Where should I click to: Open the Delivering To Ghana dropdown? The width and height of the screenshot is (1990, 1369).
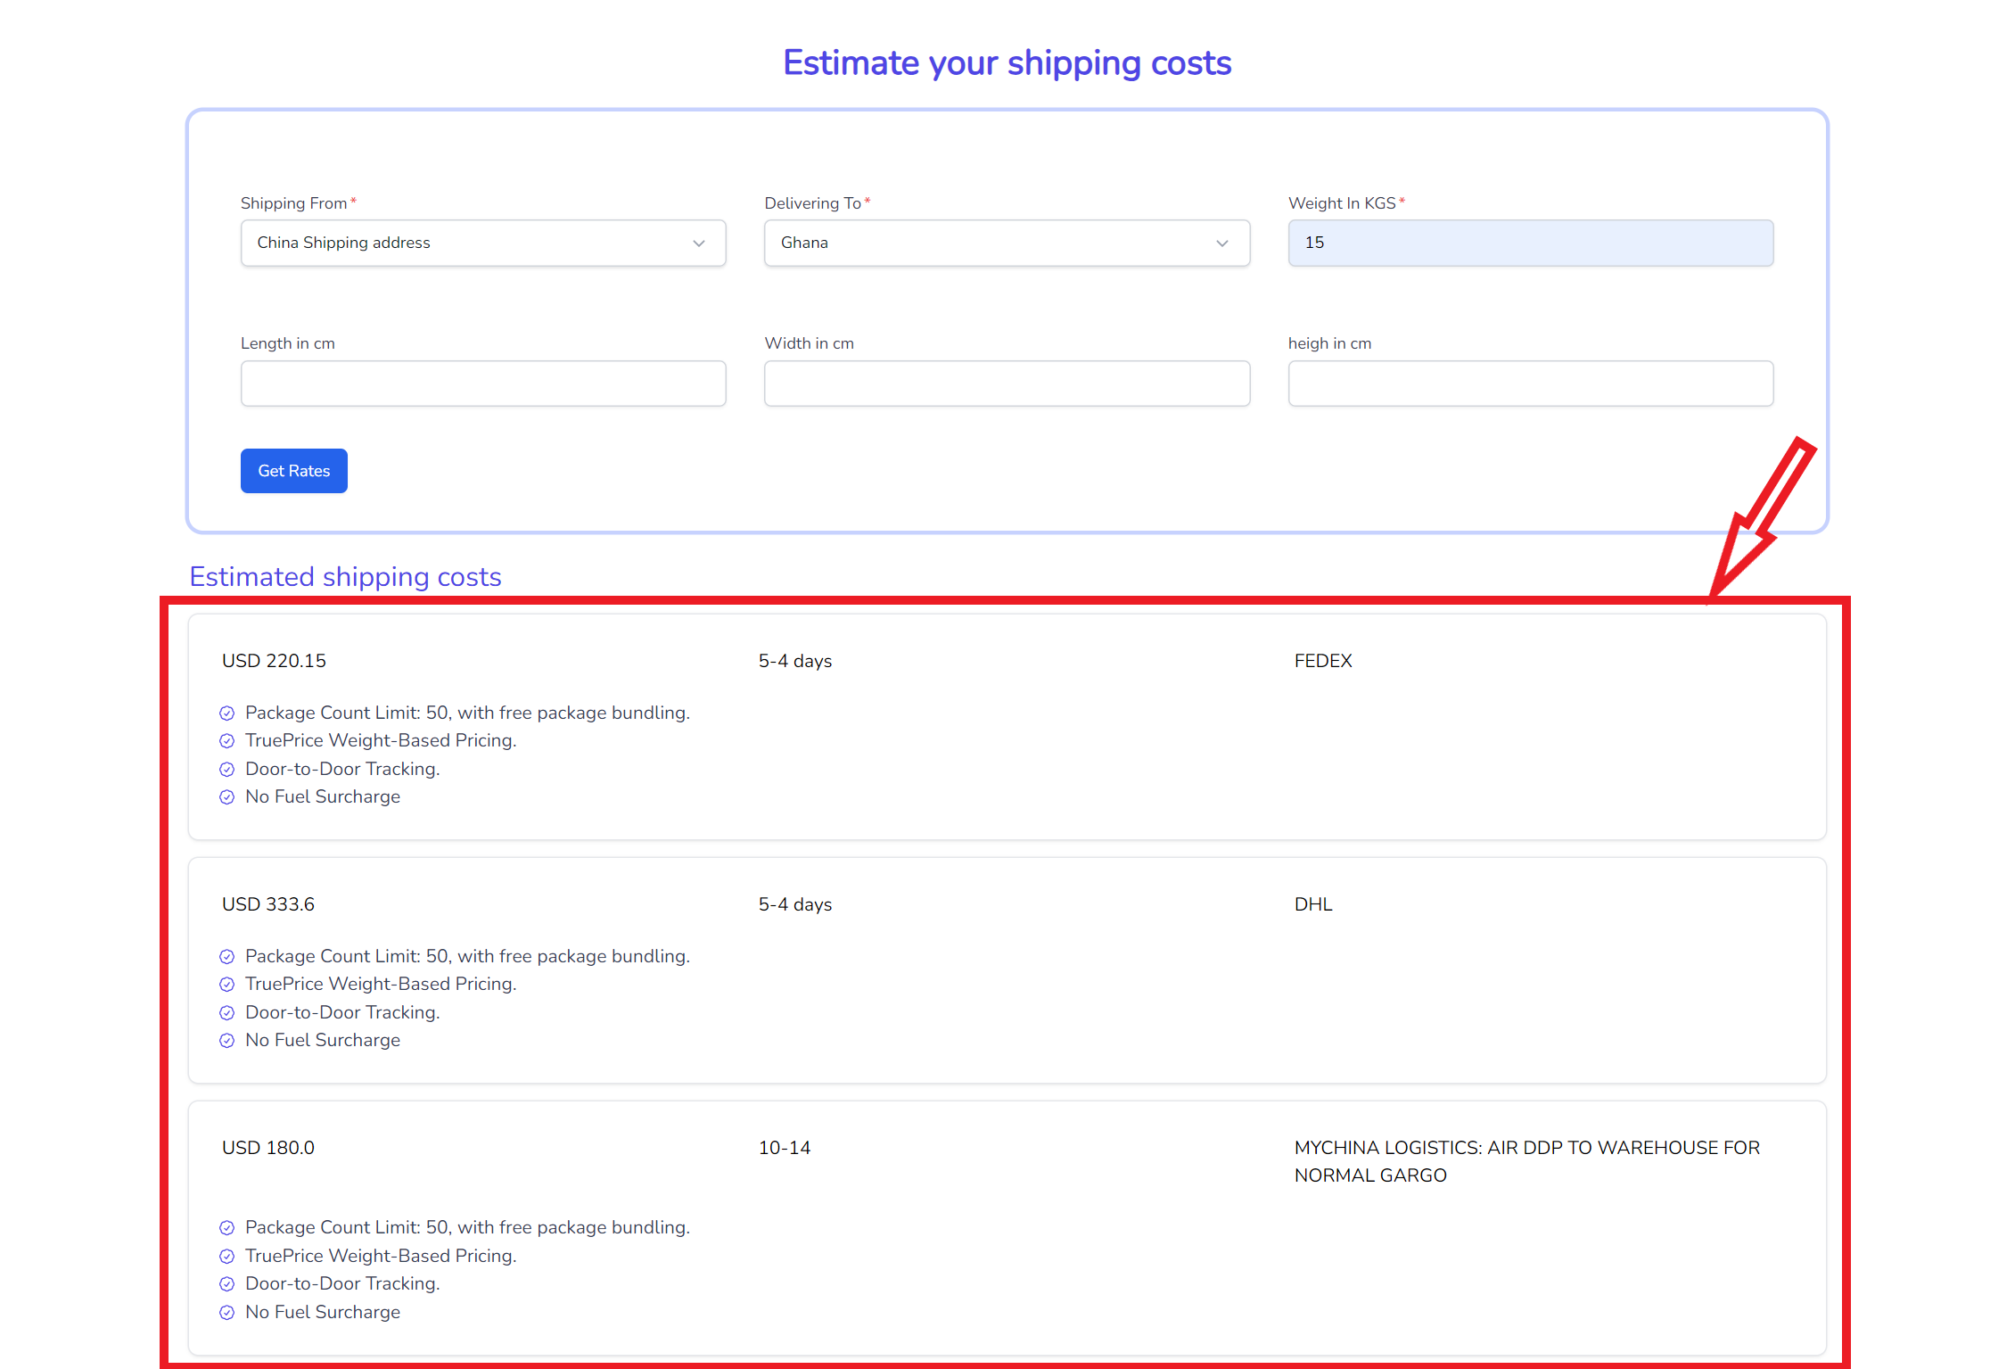point(1007,243)
